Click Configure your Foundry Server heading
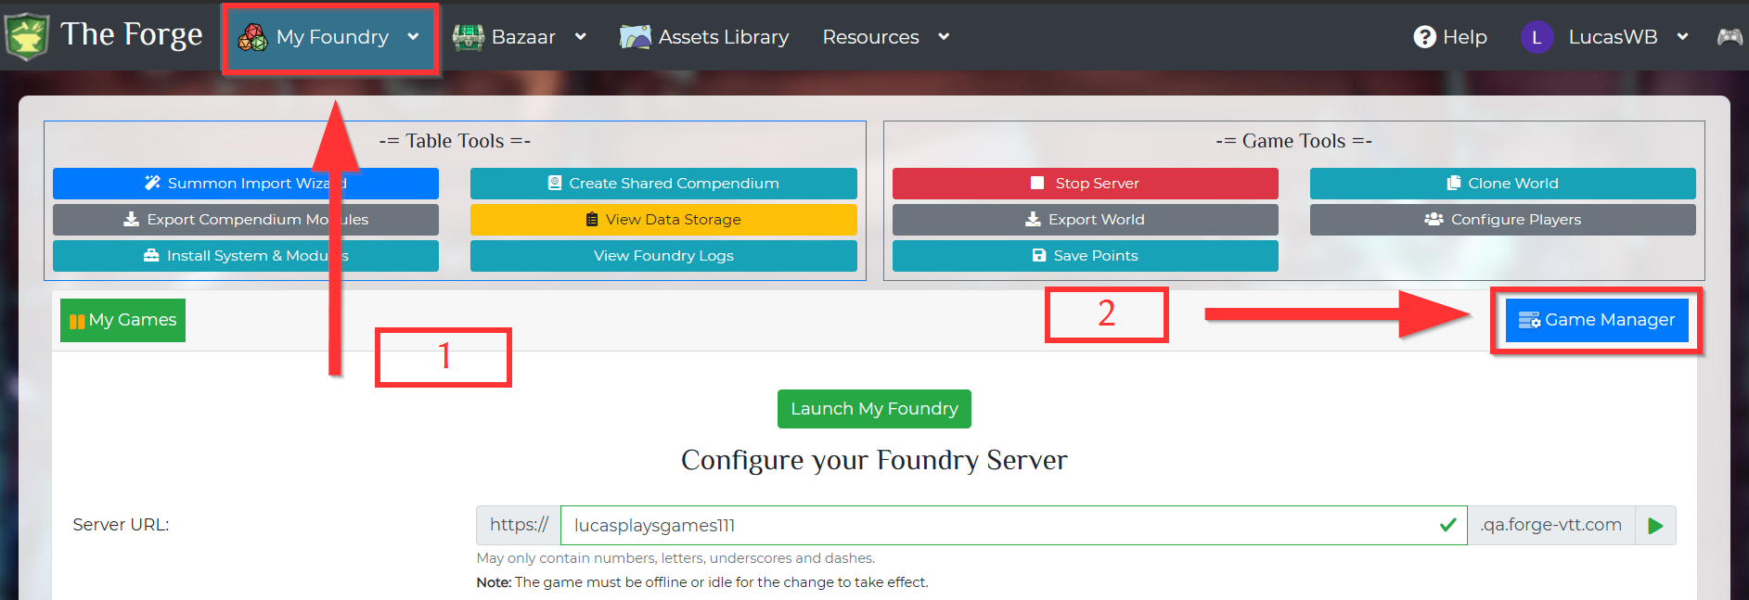Image resolution: width=1749 pixels, height=600 pixels. pos(874,460)
